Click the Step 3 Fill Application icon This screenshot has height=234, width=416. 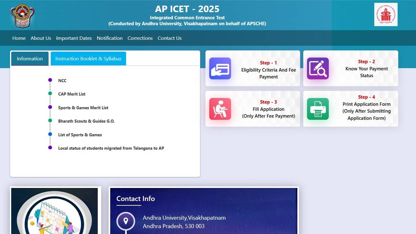click(x=220, y=109)
